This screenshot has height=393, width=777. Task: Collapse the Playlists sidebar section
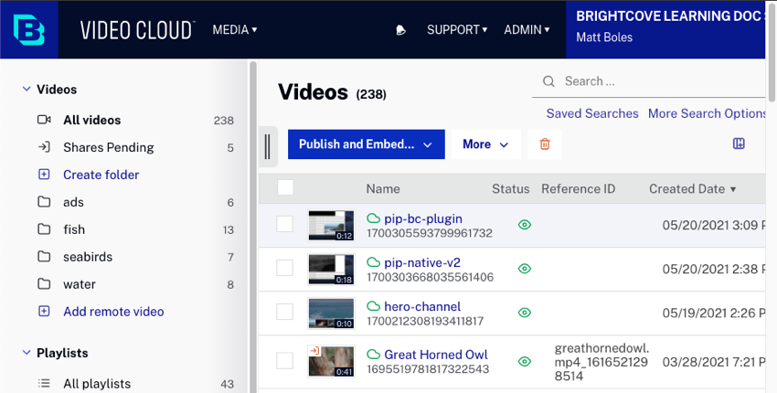pos(27,353)
